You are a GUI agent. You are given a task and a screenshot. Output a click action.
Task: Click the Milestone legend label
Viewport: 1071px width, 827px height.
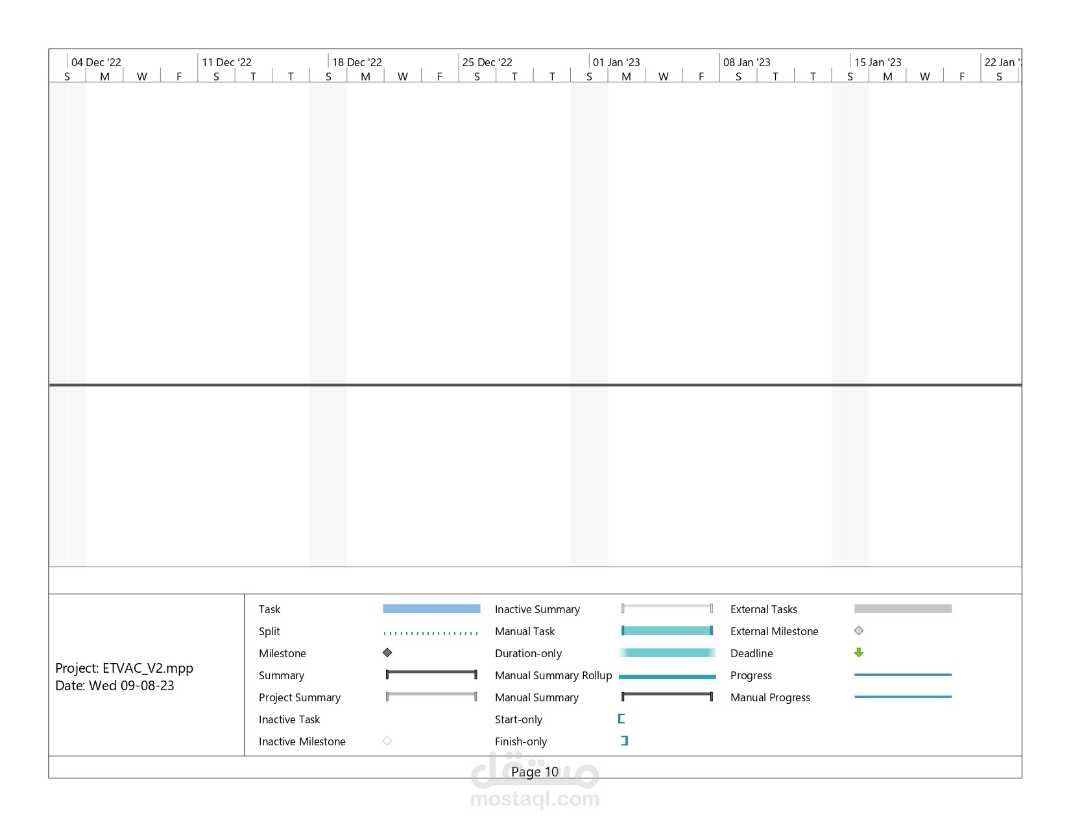pos(282,653)
